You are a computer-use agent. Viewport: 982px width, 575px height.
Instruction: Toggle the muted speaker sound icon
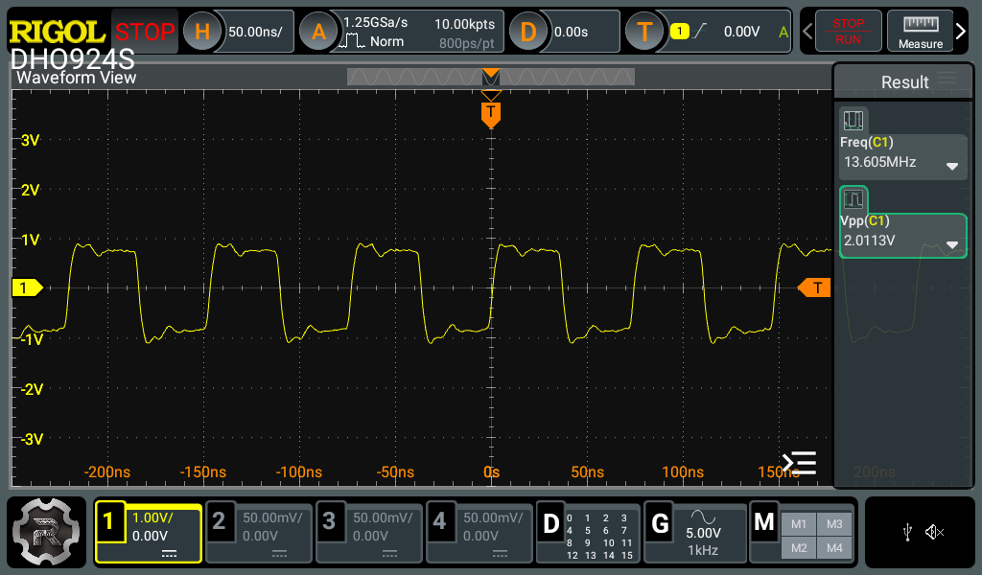coord(934,533)
